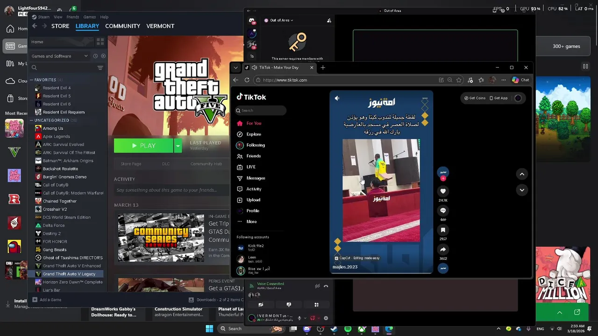This screenshot has height=336, width=598.
Task: Open the three-dot menu on the TikTok video
Action: tap(425, 98)
